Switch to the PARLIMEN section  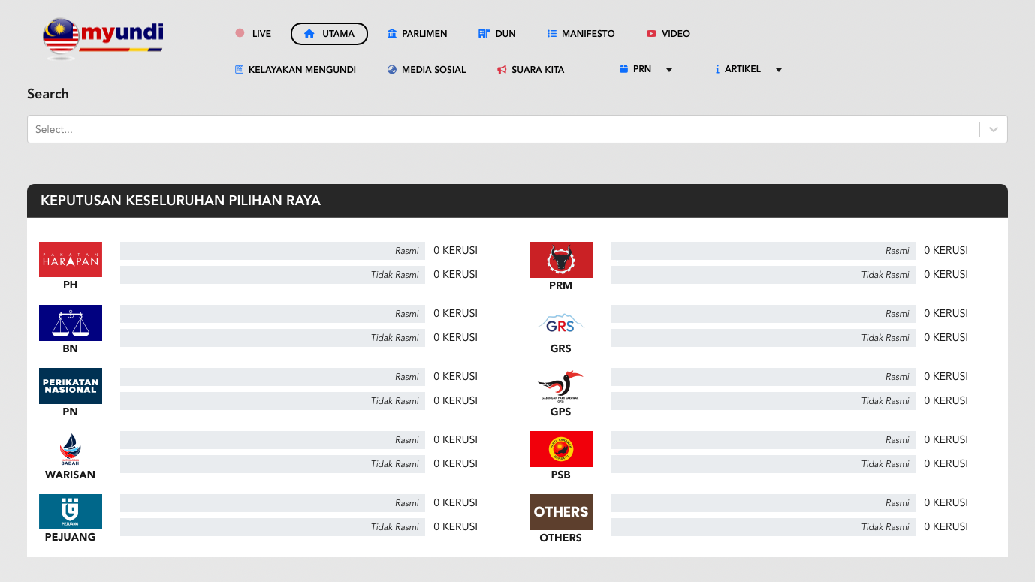point(418,33)
